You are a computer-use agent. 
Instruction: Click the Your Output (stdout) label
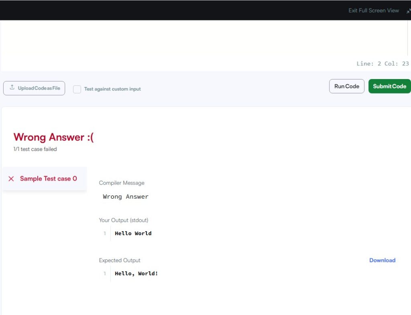click(123, 220)
